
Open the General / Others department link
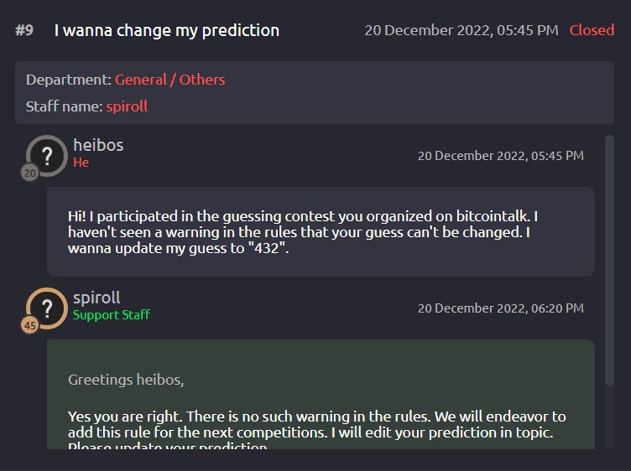click(169, 80)
